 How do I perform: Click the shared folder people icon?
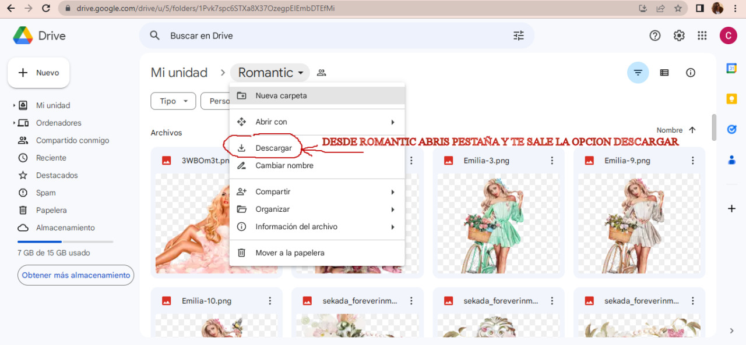tap(321, 73)
